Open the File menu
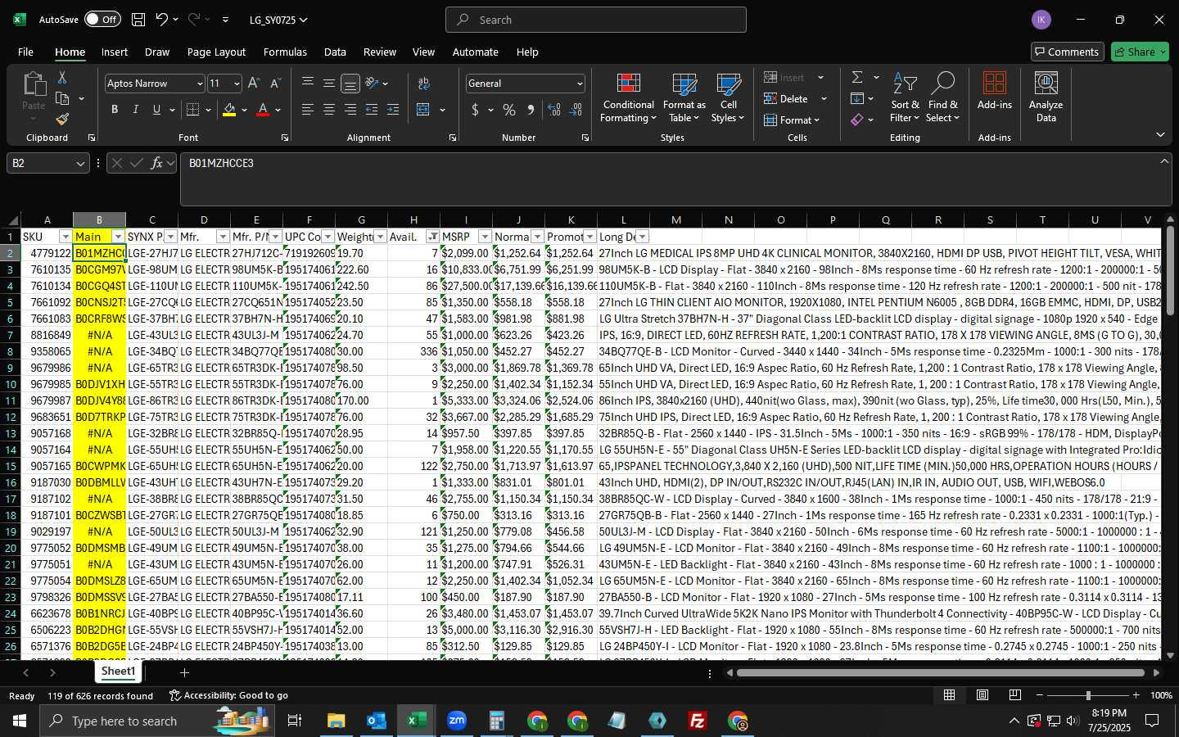The width and height of the screenshot is (1179, 737). click(25, 52)
